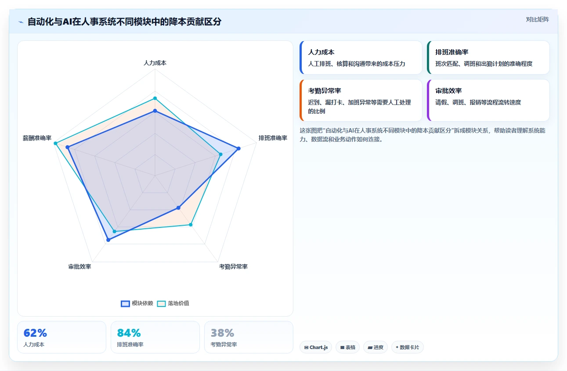The height and width of the screenshot is (371, 567).
Task: Click the 审批效率 radar axis label
Action: tap(79, 267)
